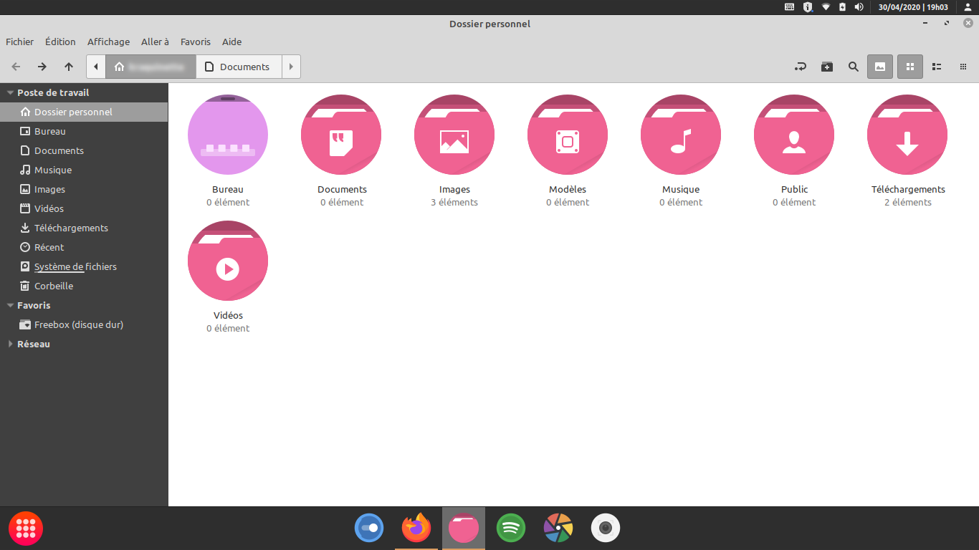Open the update manager shield icon

click(808, 7)
